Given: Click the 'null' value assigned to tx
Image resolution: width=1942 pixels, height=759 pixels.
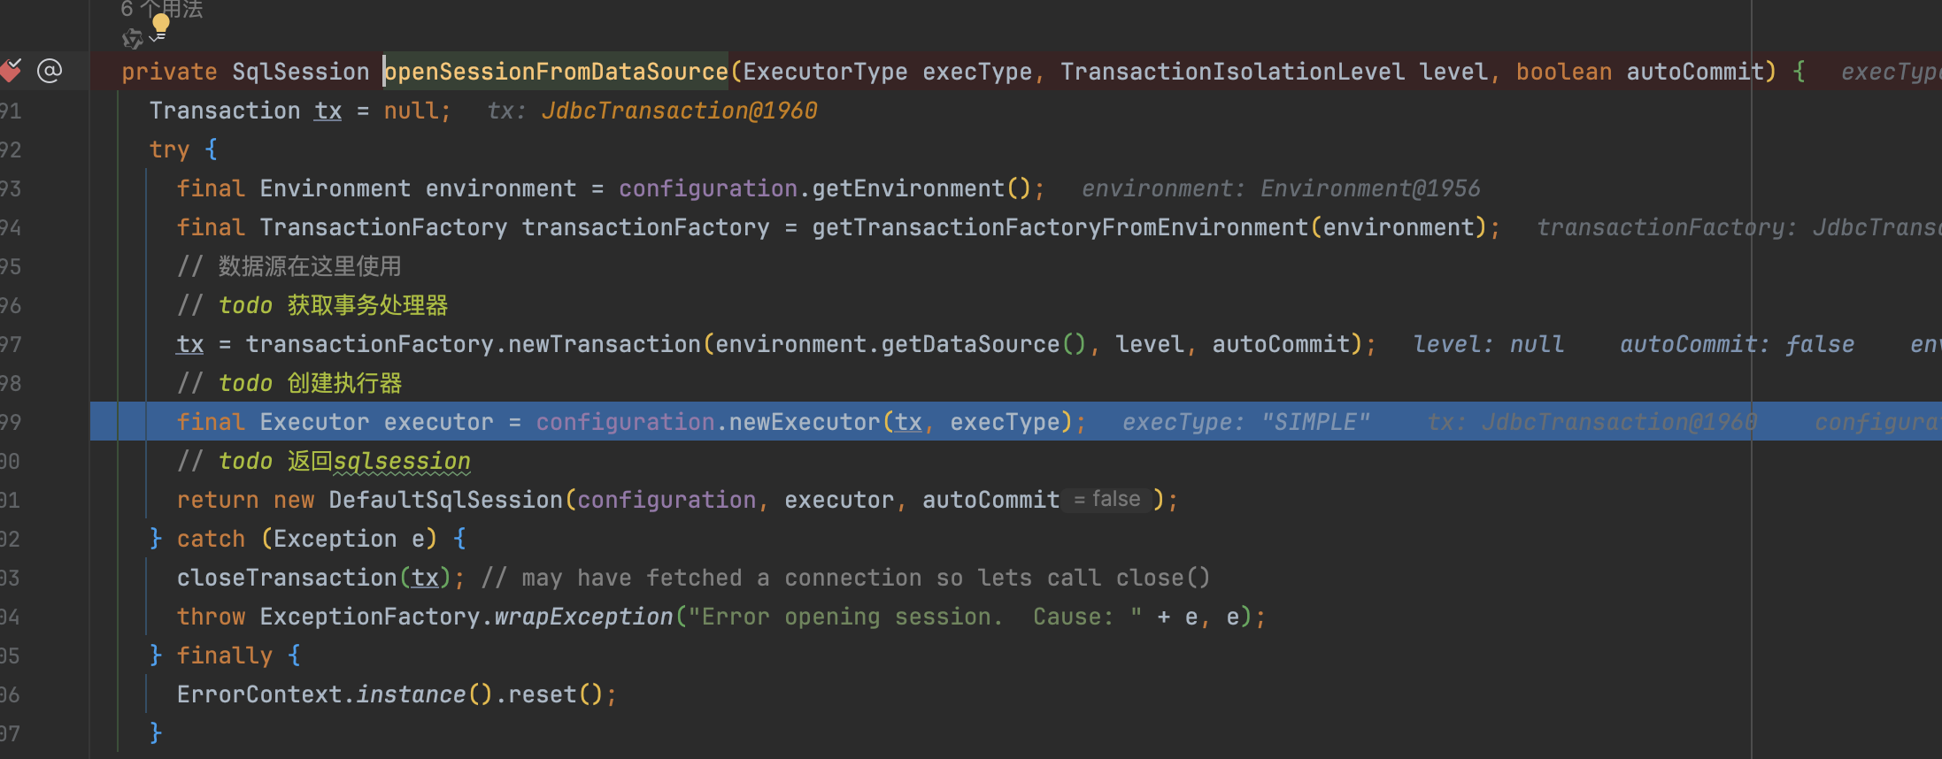Looking at the screenshot, I should pyautogui.click(x=411, y=111).
